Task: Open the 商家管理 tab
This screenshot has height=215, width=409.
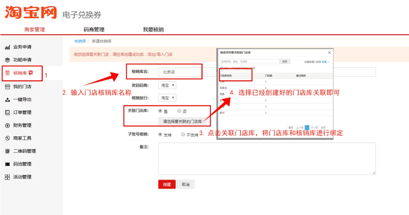Action: point(35,30)
